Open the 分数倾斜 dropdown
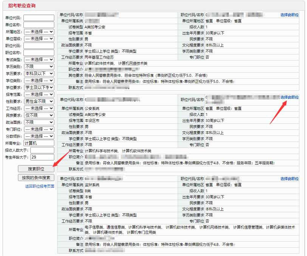The image size is (307, 256). [x=39, y=136]
